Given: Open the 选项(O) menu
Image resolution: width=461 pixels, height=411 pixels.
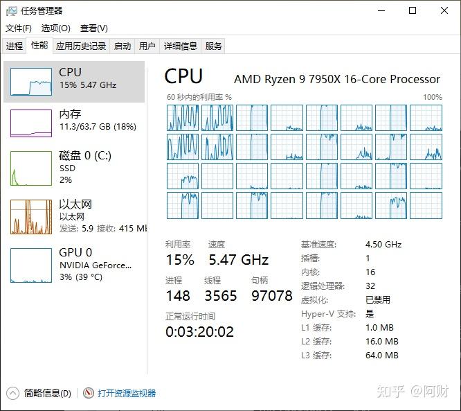Looking at the screenshot, I should [56, 28].
